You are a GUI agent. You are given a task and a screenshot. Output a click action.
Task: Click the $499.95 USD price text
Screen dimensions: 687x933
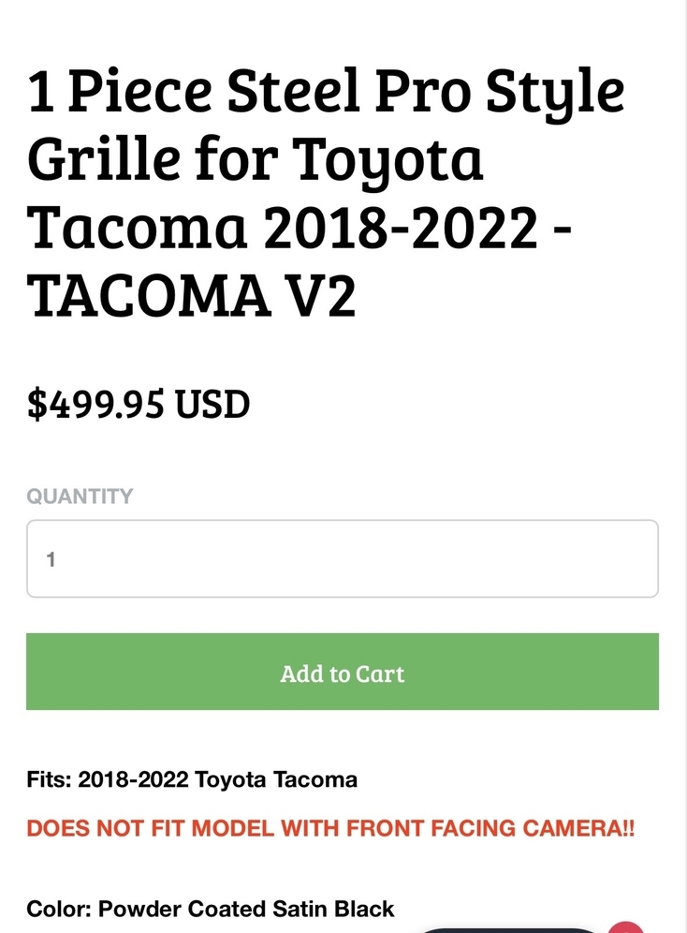point(138,405)
